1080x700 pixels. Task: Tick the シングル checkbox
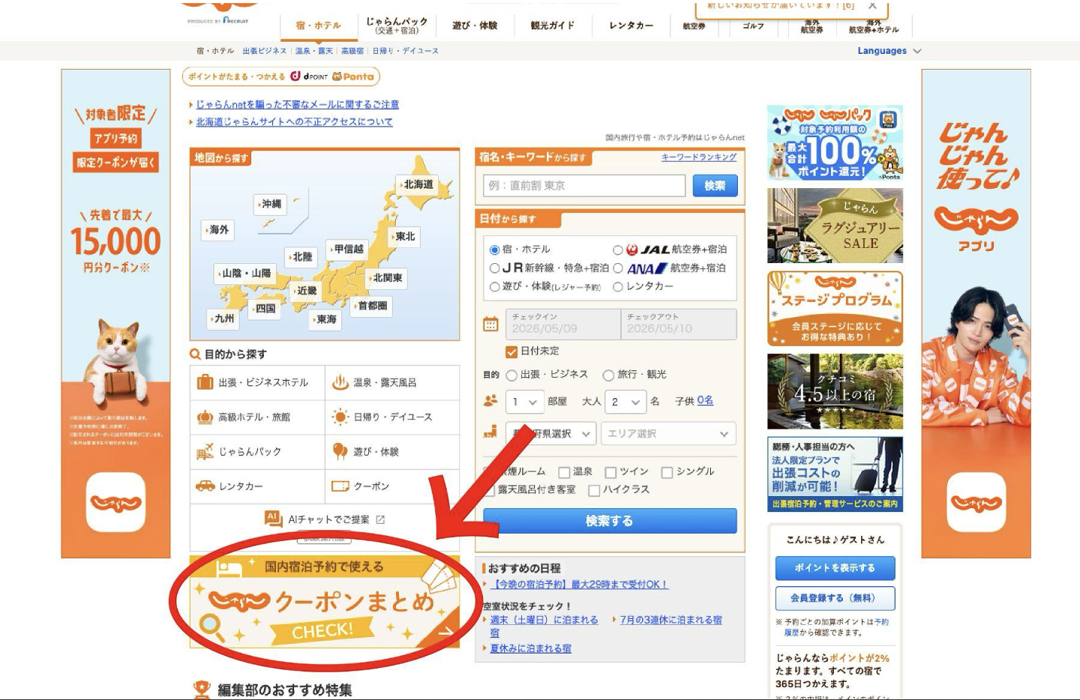pos(667,472)
